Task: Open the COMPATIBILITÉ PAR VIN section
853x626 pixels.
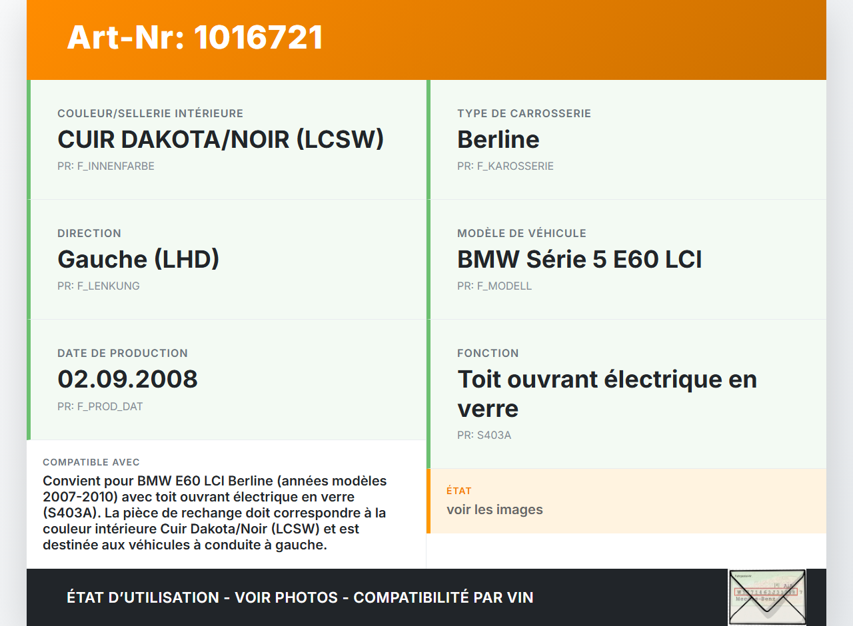Action: (443, 597)
